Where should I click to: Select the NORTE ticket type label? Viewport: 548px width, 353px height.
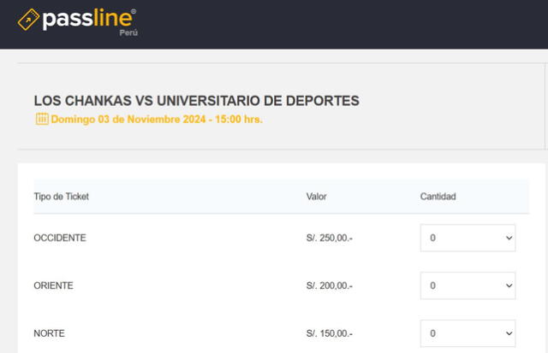[x=49, y=332]
